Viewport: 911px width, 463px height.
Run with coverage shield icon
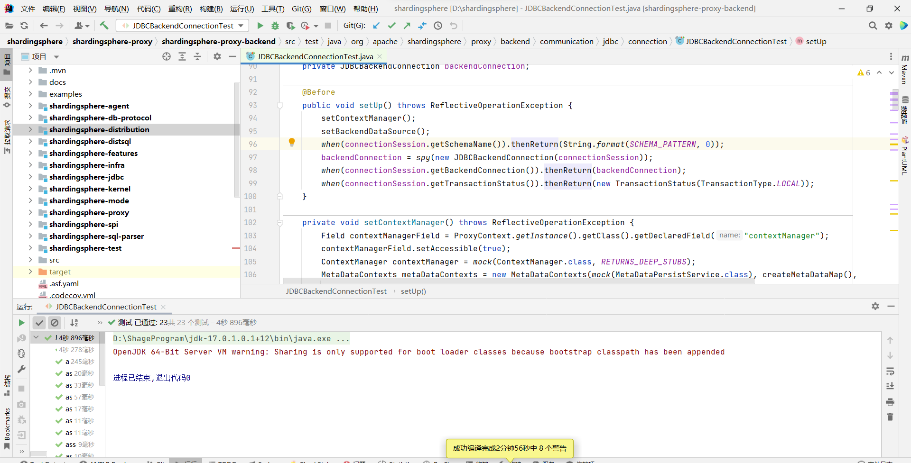pos(290,26)
